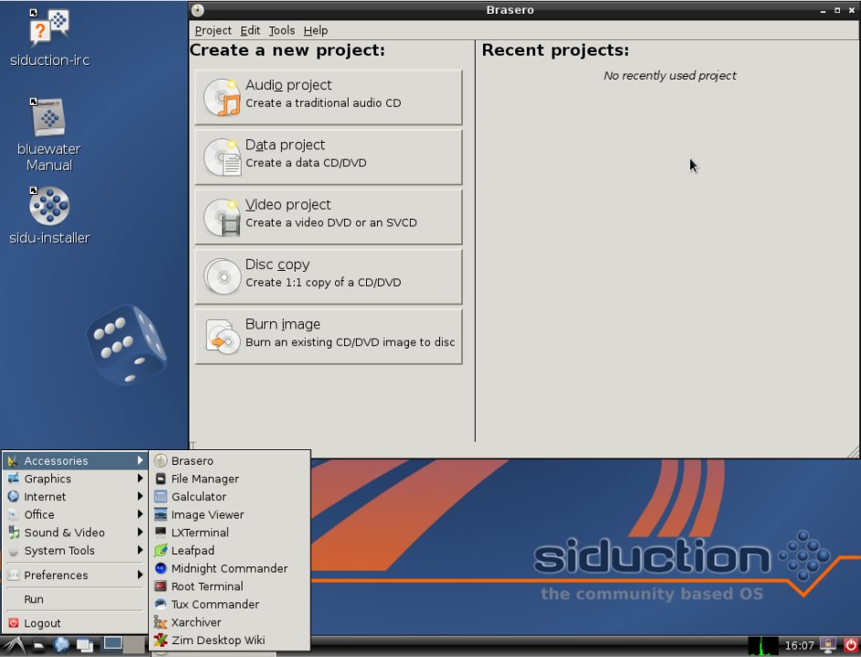Expand the Internet menu category
Image resolution: width=861 pixels, height=657 pixels.
point(76,497)
